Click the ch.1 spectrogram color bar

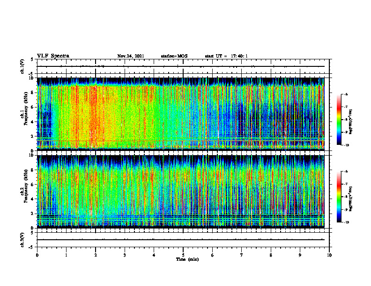pyautogui.click(x=339, y=120)
